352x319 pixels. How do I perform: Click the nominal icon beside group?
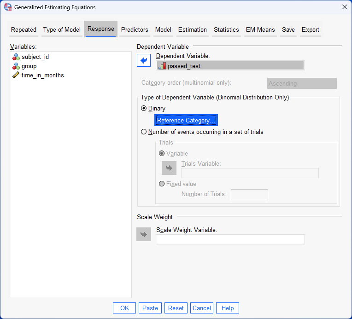pos(16,66)
